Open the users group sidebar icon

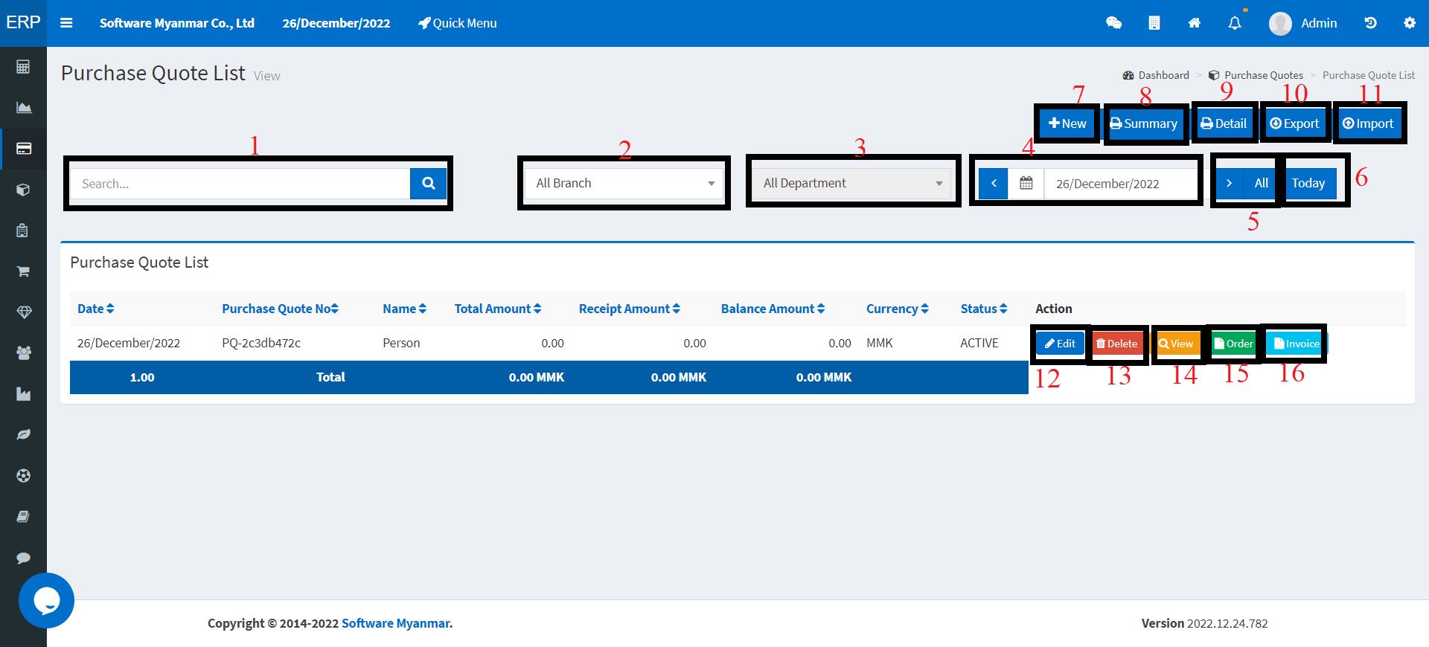coord(23,353)
